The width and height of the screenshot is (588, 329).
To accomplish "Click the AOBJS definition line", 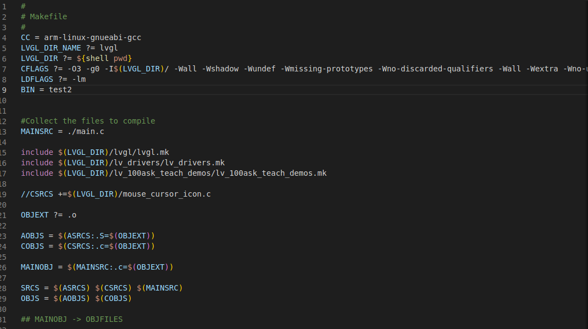I will (x=88, y=236).
